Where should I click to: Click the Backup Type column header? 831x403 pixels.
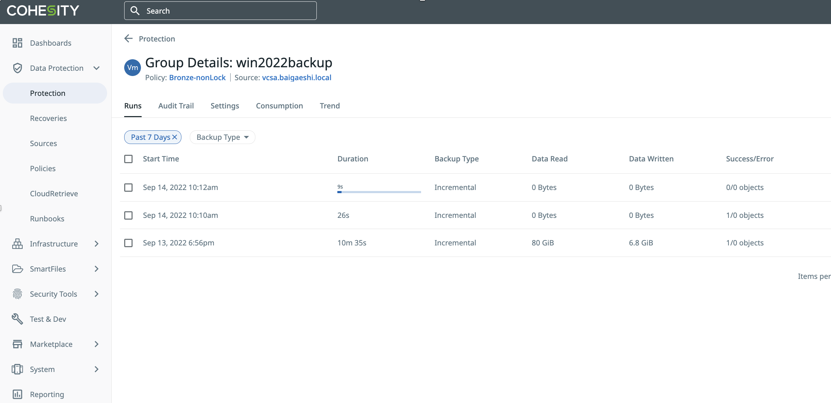pyautogui.click(x=457, y=159)
